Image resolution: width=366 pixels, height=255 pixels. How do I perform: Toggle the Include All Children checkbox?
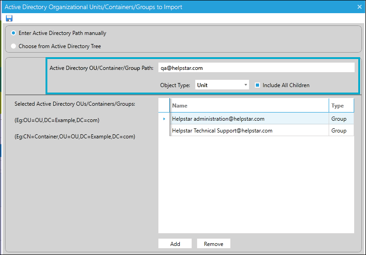click(x=257, y=85)
